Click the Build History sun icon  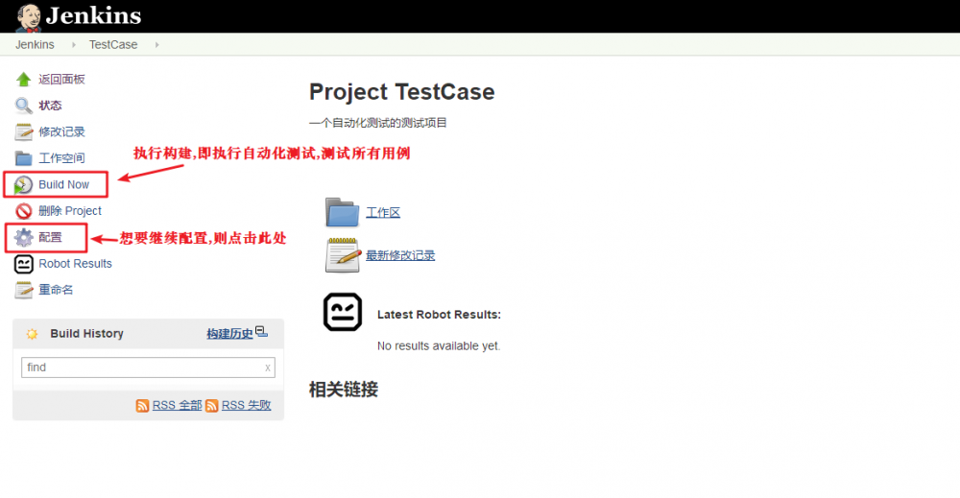[x=32, y=333]
